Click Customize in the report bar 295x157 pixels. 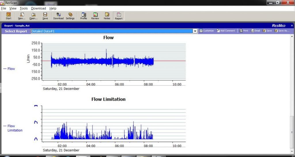click(x=206, y=30)
